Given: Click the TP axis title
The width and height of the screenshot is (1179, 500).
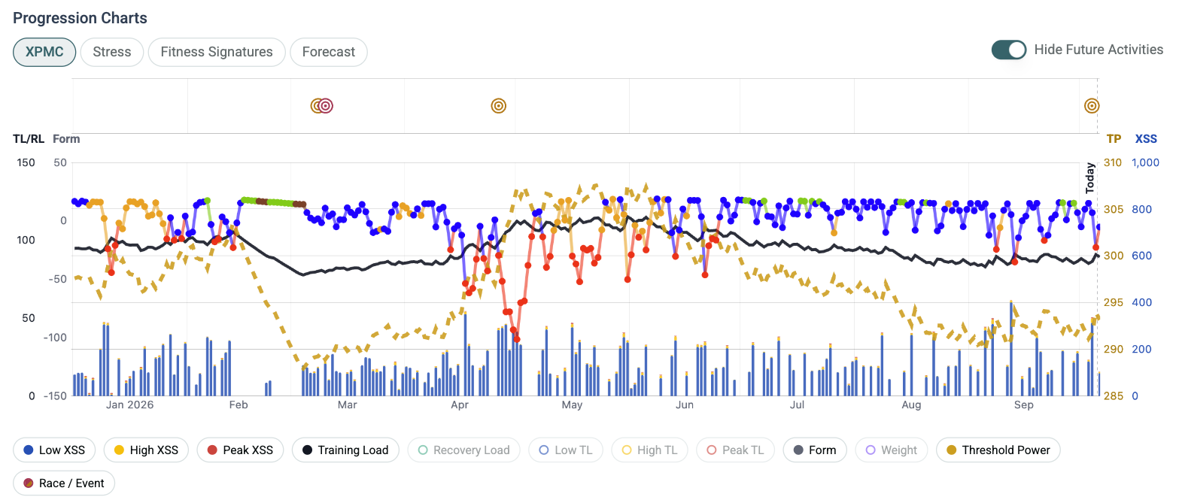Looking at the screenshot, I should pos(1113,138).
